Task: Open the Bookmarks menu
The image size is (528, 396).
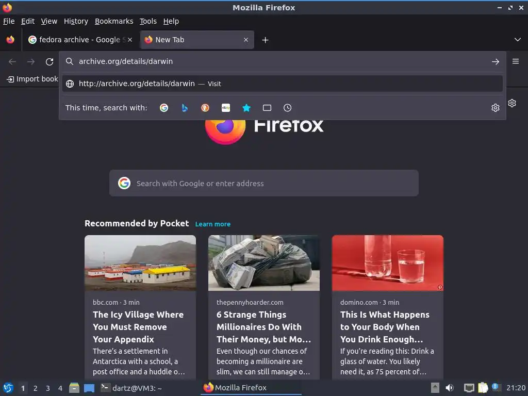Action: click(114, 21)
